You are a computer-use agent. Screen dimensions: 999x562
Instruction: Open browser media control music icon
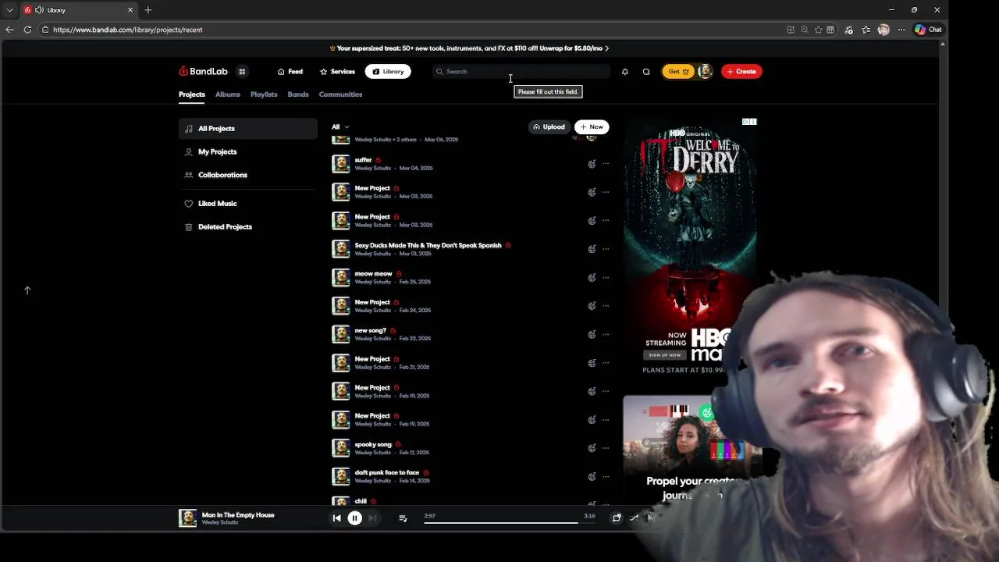click(x=849, y=30)
